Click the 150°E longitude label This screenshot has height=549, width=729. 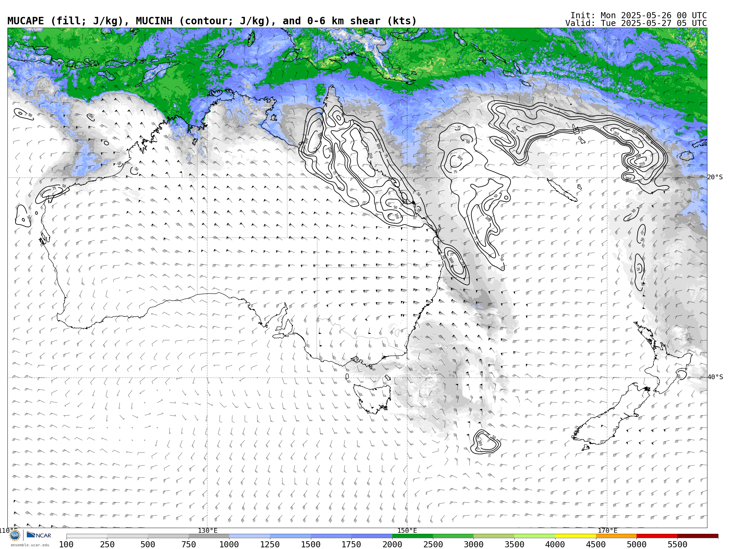point(407,530)
